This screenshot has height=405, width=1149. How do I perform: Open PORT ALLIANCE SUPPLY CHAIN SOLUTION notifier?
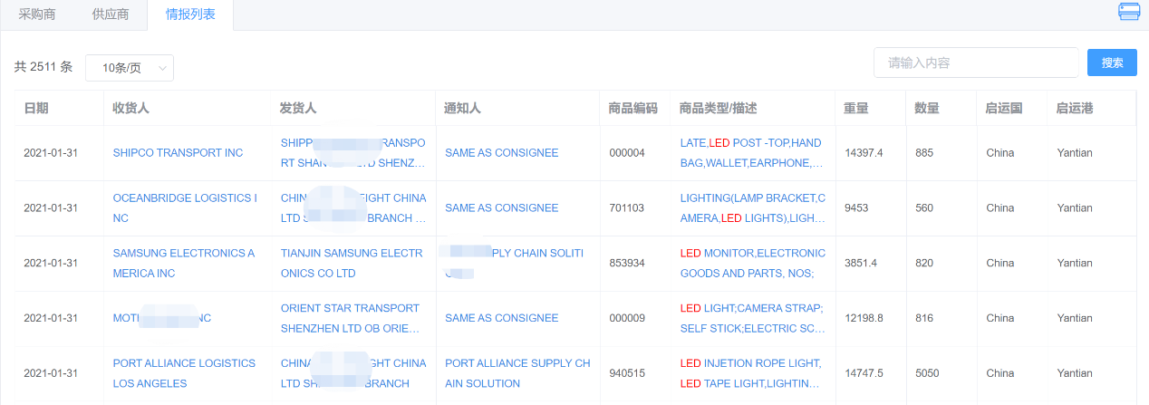pos(517,373)
